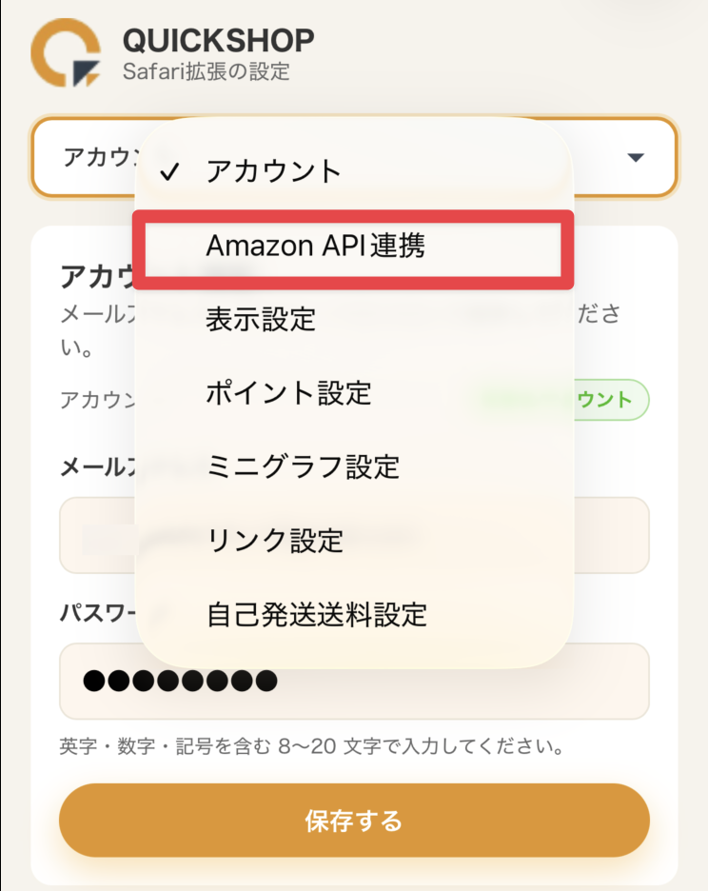The width and height of the screenshot is (708, 891).
Task: Choose Amazon API連携 from the menu
Action: [315, 247]
